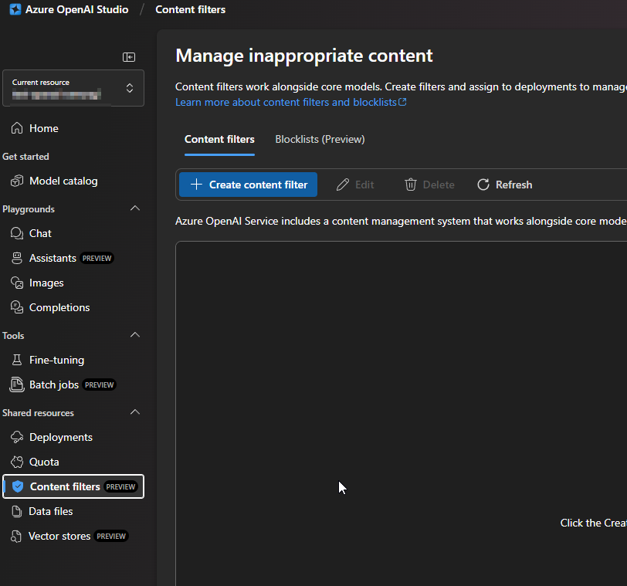Select the Completions playground
This screenshot has width=627, height=586.
point(58,307)
